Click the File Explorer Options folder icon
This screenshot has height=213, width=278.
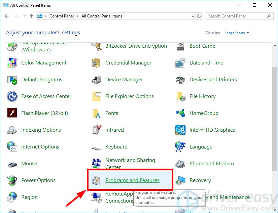point(97,96)
